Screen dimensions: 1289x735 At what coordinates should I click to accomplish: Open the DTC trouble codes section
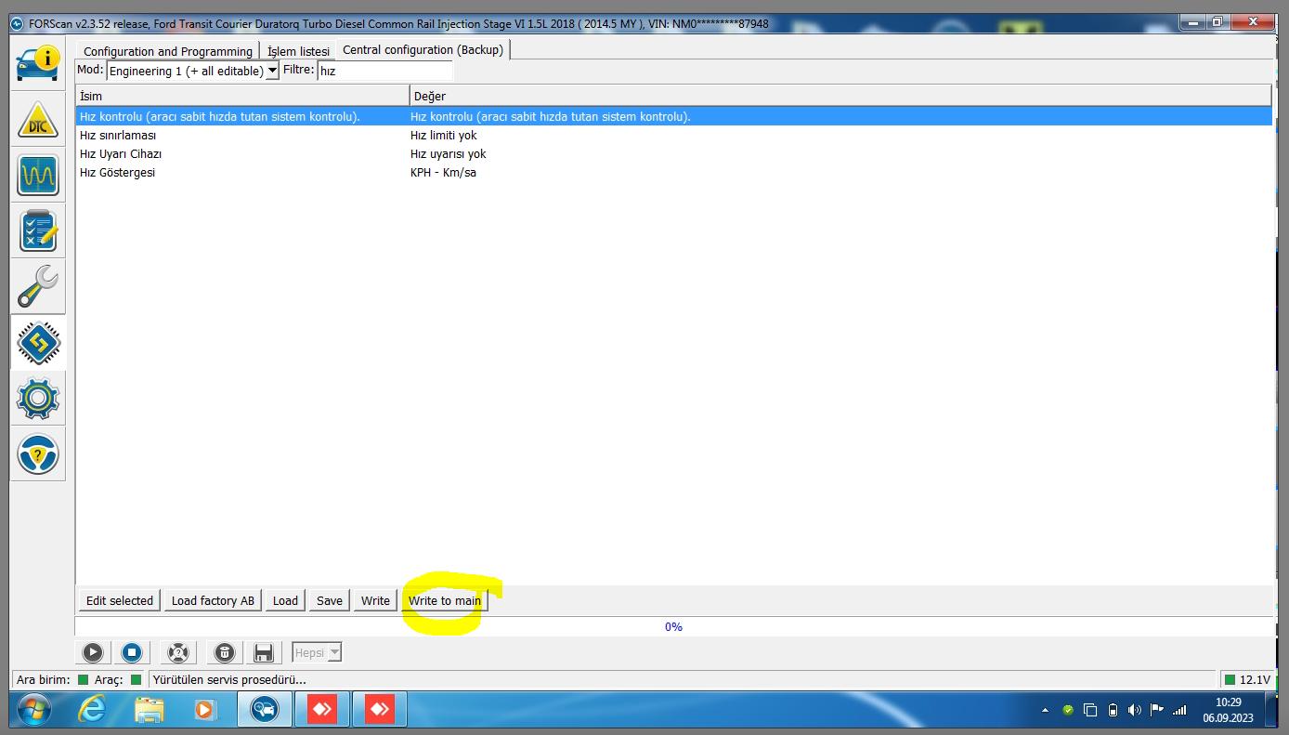[x=38, y=120]
